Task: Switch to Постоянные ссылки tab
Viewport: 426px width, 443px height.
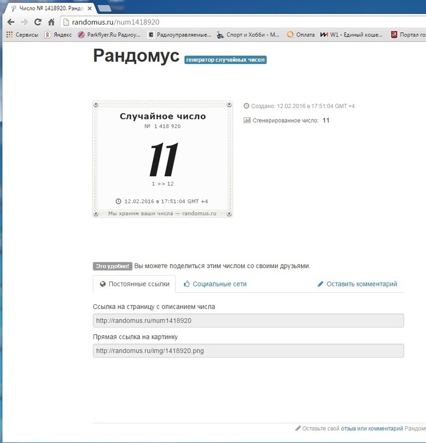Action: tap(134, 284)
